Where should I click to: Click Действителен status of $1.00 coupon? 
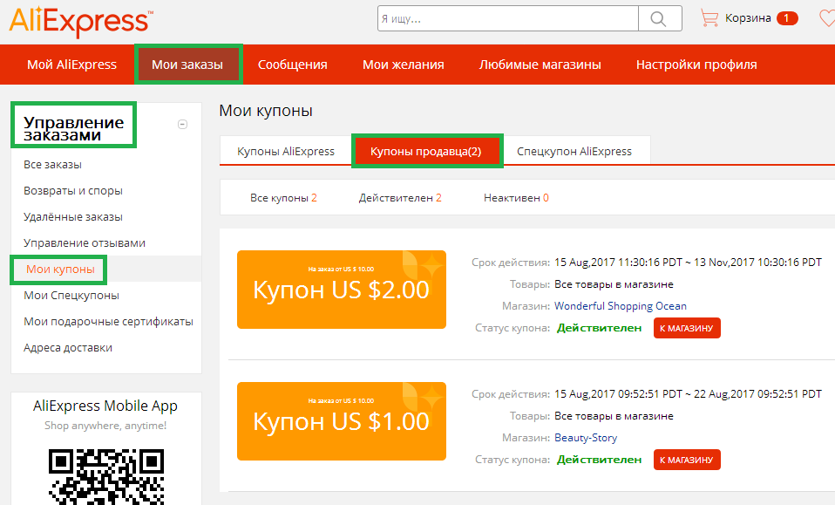[x=599, y=460]
